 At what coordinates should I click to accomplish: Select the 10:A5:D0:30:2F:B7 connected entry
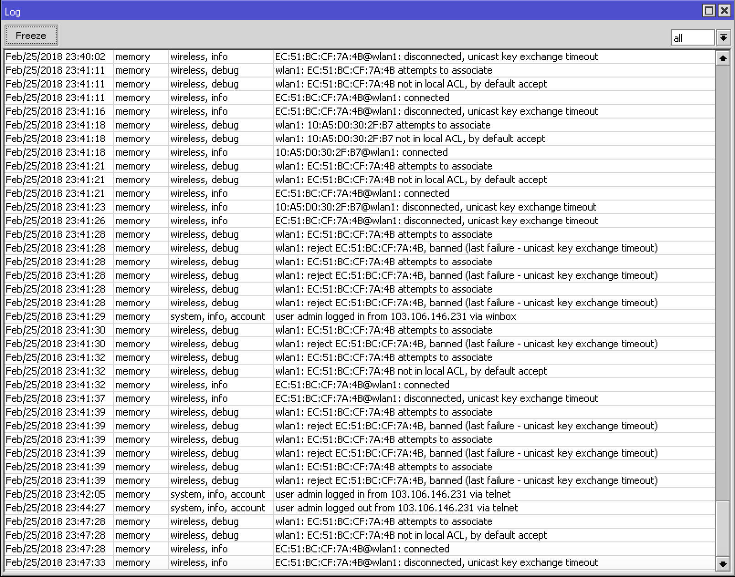pos(359,152)
